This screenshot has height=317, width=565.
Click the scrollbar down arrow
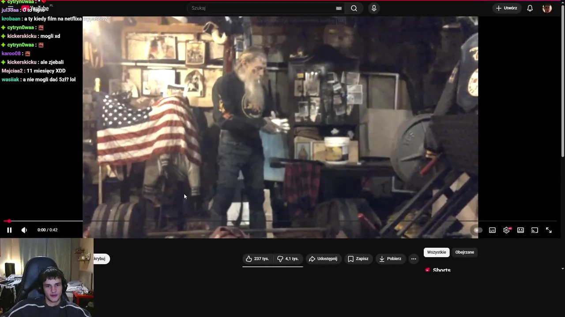[562, 268]
